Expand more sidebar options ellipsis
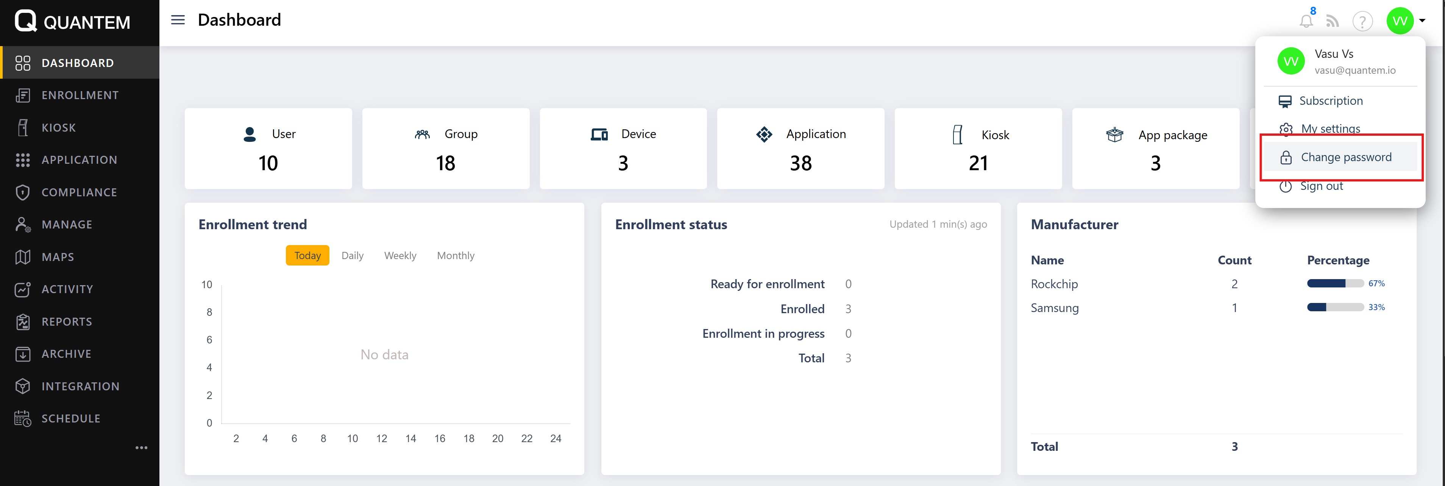This screenshot has height=486, width=1445. coord(141,447)
